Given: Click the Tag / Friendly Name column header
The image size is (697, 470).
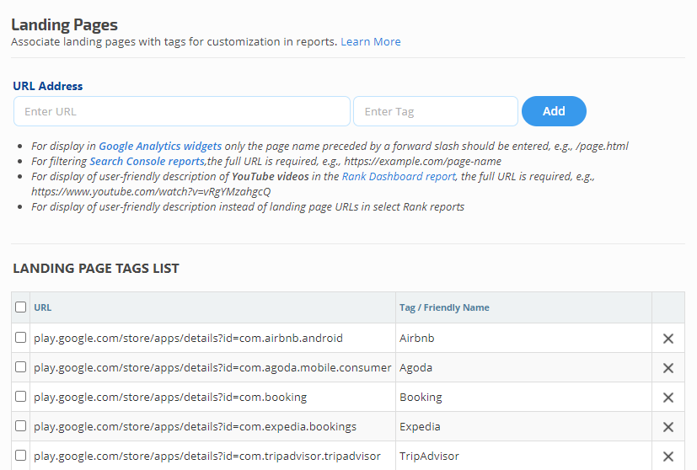Looking at the screenshot, I should pos(444,307).
